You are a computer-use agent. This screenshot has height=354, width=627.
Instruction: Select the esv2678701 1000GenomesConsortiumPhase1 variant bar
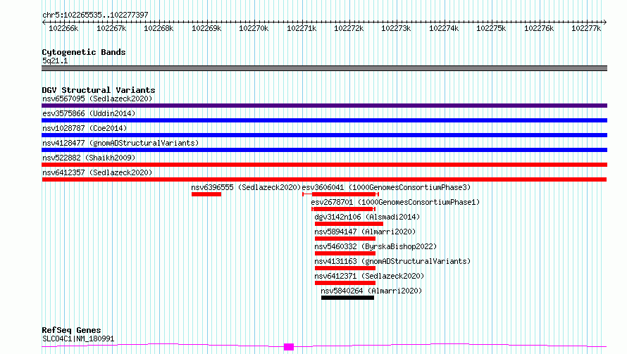coord(344,209)
